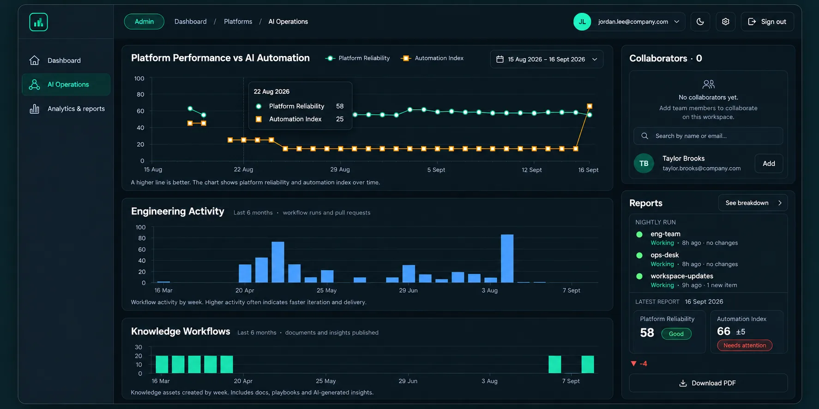Click the search magnifier icon
The height and width of the screenshot is (409, 819).
coord(644,136)
